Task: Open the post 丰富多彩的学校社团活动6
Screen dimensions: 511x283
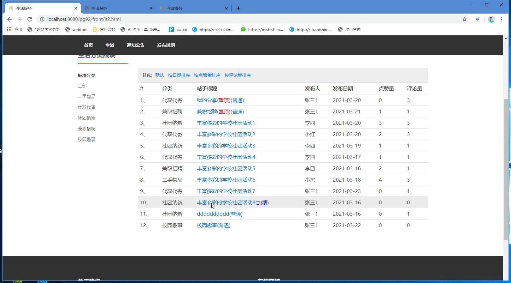Action: 226,180
